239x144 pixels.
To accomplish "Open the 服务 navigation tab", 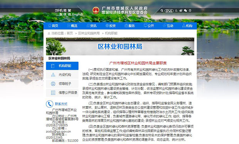I will click(130, 25).
